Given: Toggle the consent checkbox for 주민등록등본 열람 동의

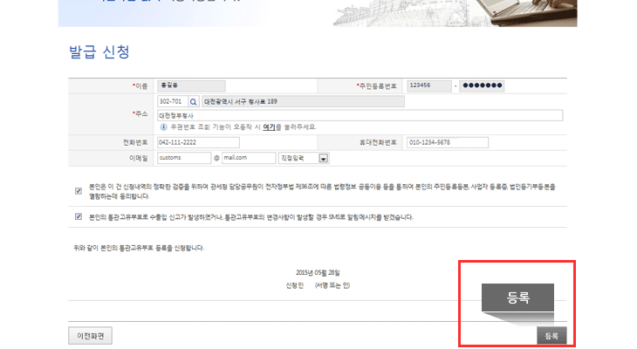Looking at the screenshot, I should click(x=79, y=191).
